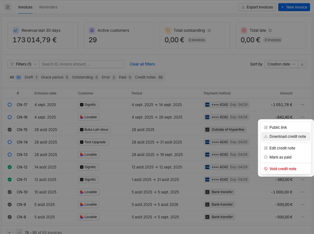This screenshot has width=314, height=234.
Task: Click the red clock icon beside Total late
Action: coord(243,30)
